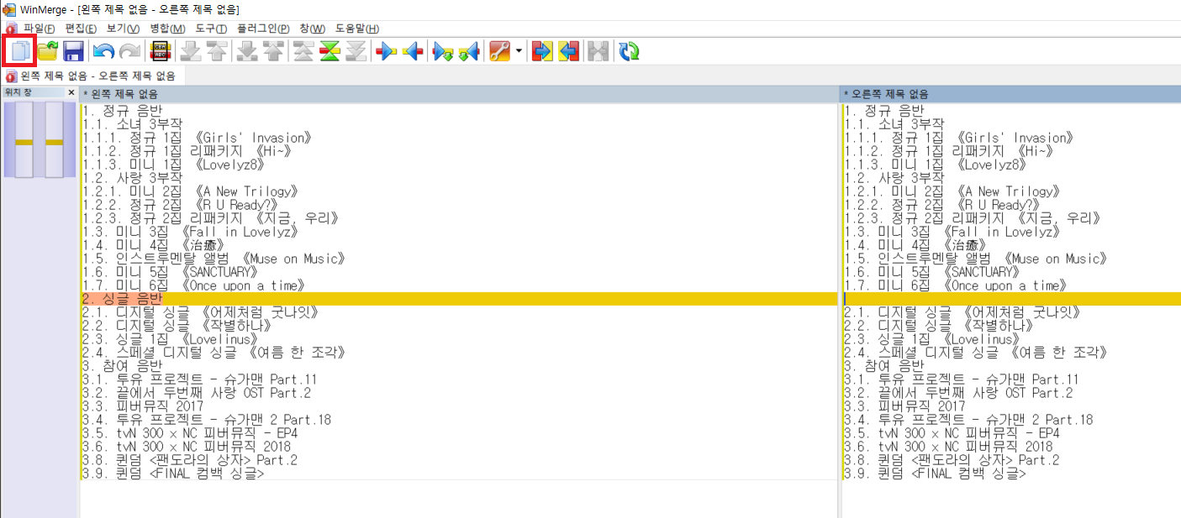The width and height of the screenshot is (1181, 518).
Task: Open the 도구(T) menu
Action: coord(211,29)
